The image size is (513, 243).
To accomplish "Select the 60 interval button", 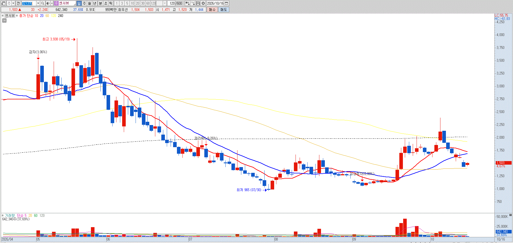I will (148, 3).
